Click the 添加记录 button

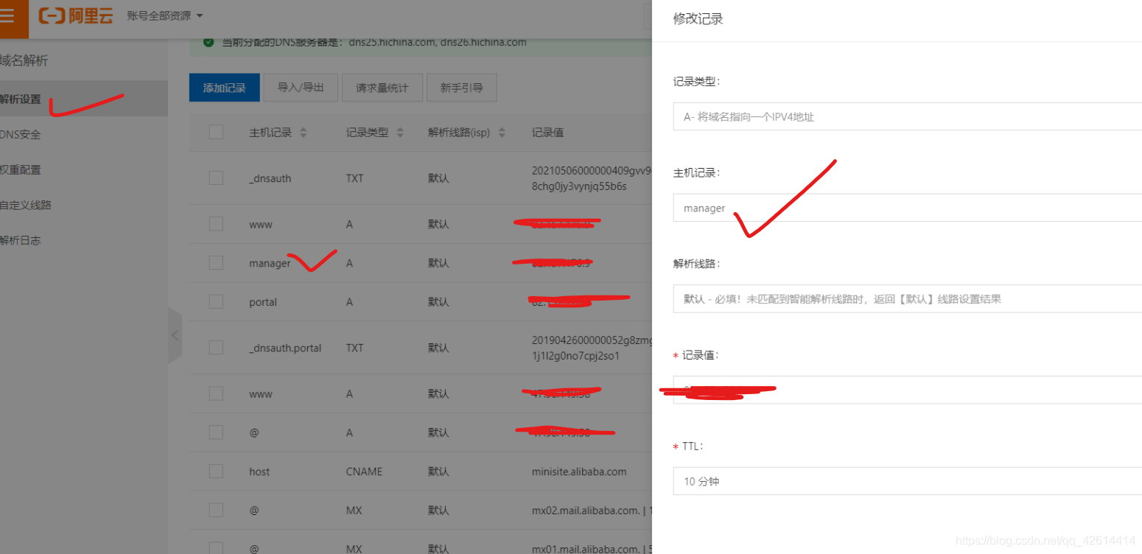pos(225,88)
